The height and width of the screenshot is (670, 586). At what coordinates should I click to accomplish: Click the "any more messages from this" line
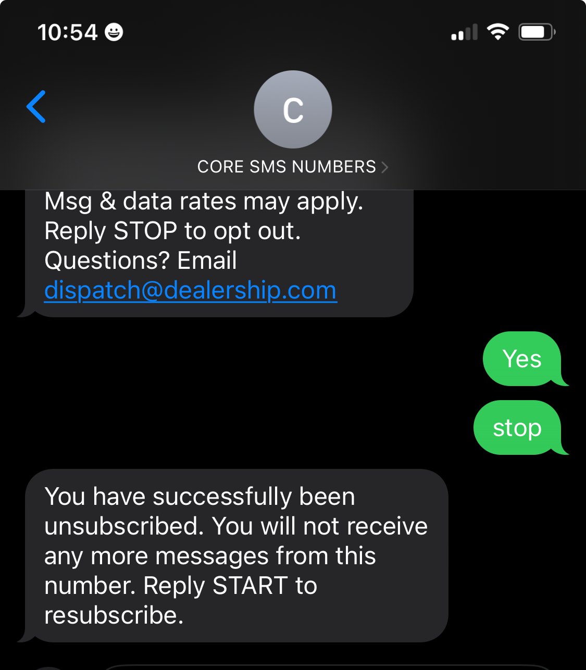click(210, 556)
